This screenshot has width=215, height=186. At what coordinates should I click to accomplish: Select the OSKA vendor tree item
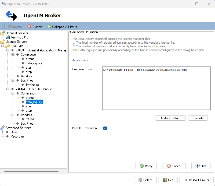point(30,119)
